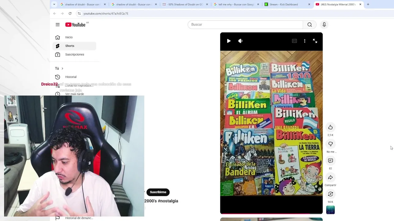
Task: Open Ver más tarde list
Action: pos(74,94)
